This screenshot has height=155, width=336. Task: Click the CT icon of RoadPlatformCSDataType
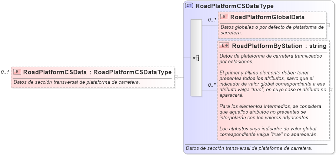click(x=189, y=6)
